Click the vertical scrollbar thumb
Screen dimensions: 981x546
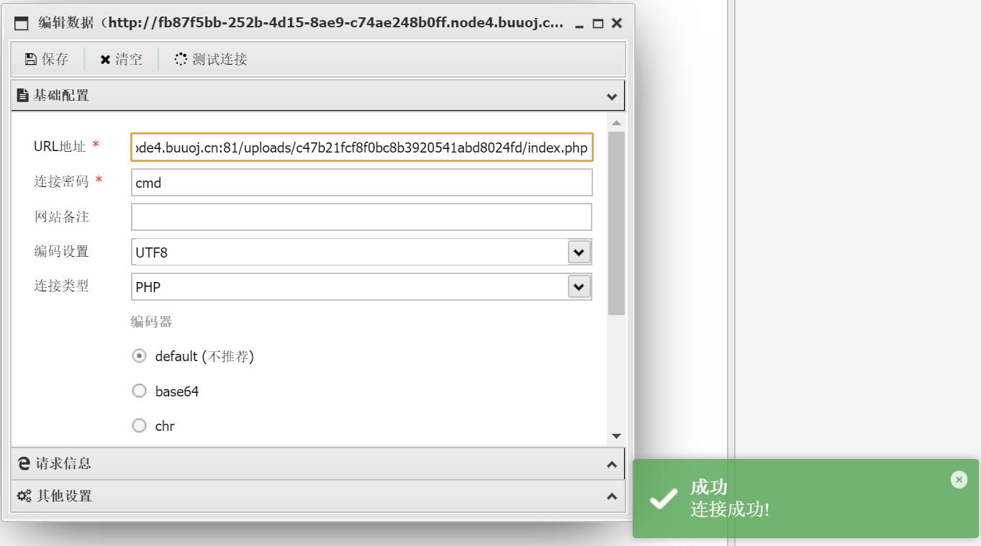[x=616, y=223]
